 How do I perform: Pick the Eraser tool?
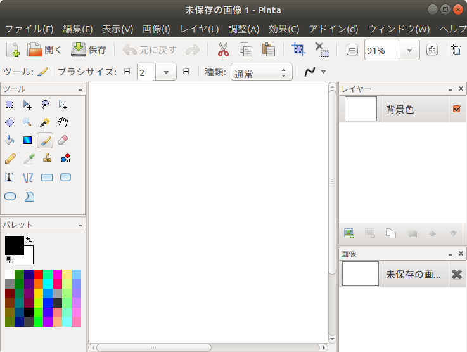[62, 140]
